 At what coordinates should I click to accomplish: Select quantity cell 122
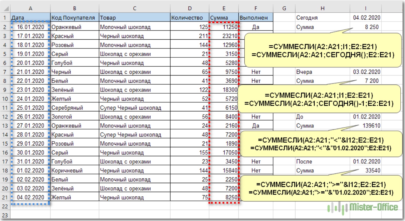coord(190,90)
